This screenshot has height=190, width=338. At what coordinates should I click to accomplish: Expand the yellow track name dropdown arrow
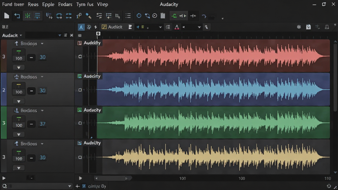coord(42,144)
